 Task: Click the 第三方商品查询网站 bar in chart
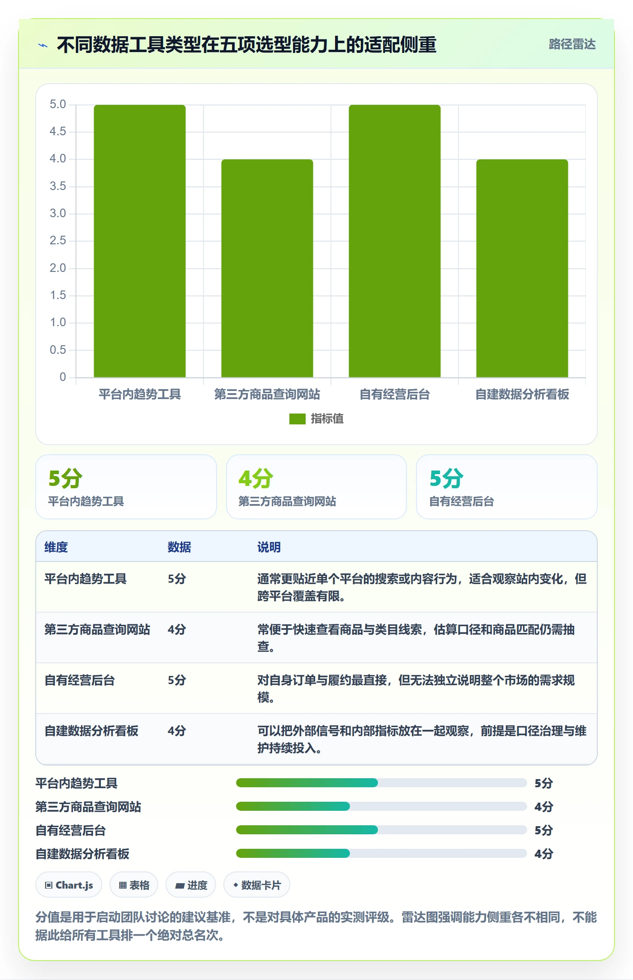pyautogui.click(x=267, y=268)
